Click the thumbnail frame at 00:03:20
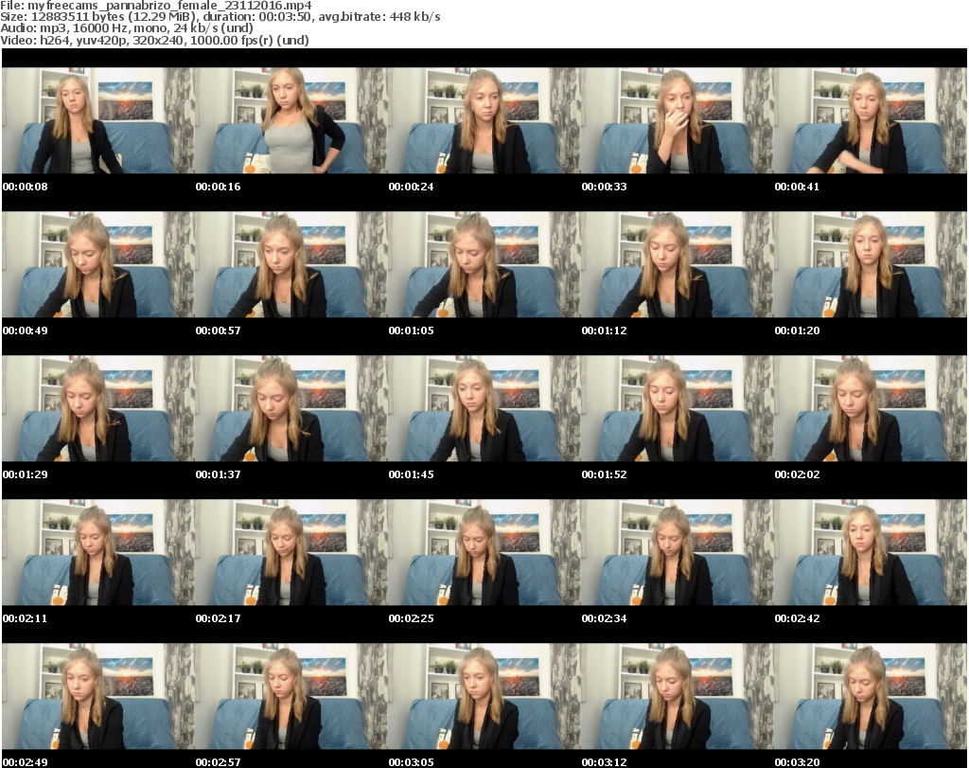The height and width of the screenshot is (768, 969). point(871,697)
